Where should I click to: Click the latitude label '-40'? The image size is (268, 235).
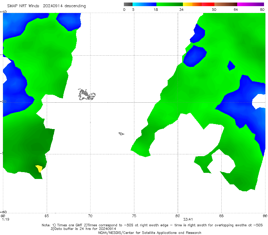point(3,12)
